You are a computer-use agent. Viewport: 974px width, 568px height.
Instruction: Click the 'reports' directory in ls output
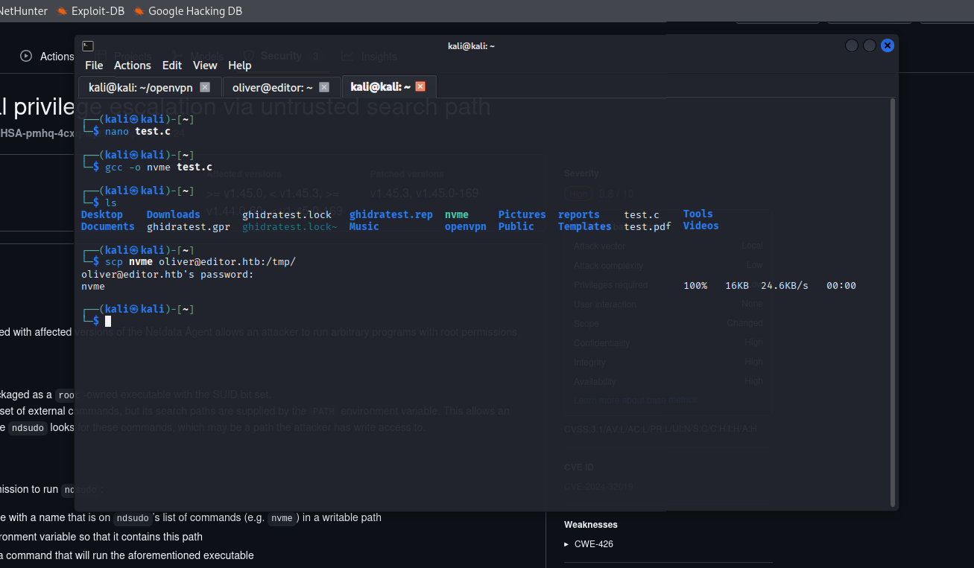coord(579,214)
